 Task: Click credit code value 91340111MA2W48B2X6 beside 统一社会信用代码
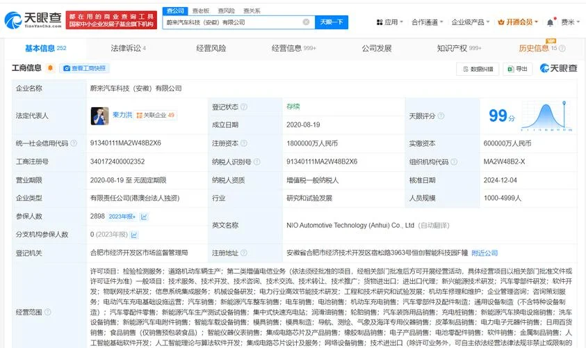(x=126, y=143)
